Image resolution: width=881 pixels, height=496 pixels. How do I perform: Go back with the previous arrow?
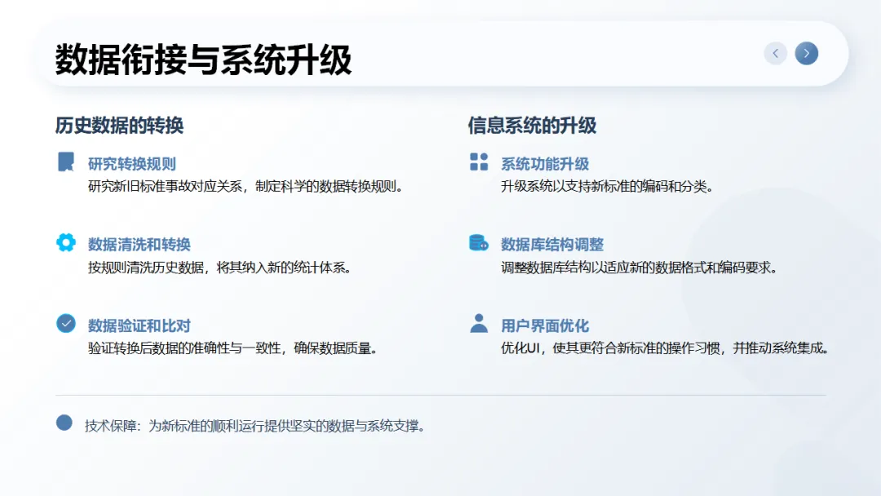coord(776,53)
